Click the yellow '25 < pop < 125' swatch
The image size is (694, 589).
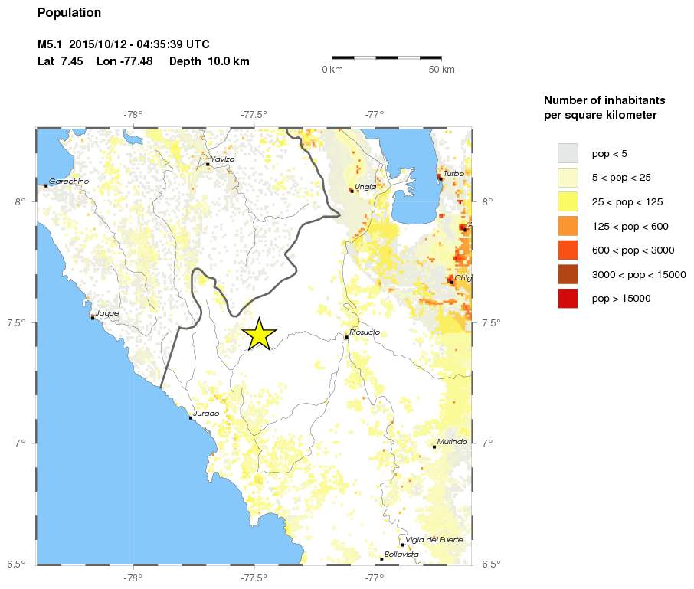(568, 201)
